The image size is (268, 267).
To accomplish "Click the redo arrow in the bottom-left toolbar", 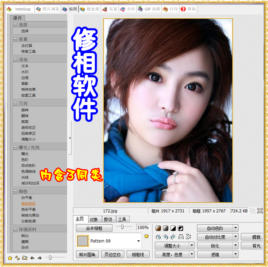I will coord(39,258).
